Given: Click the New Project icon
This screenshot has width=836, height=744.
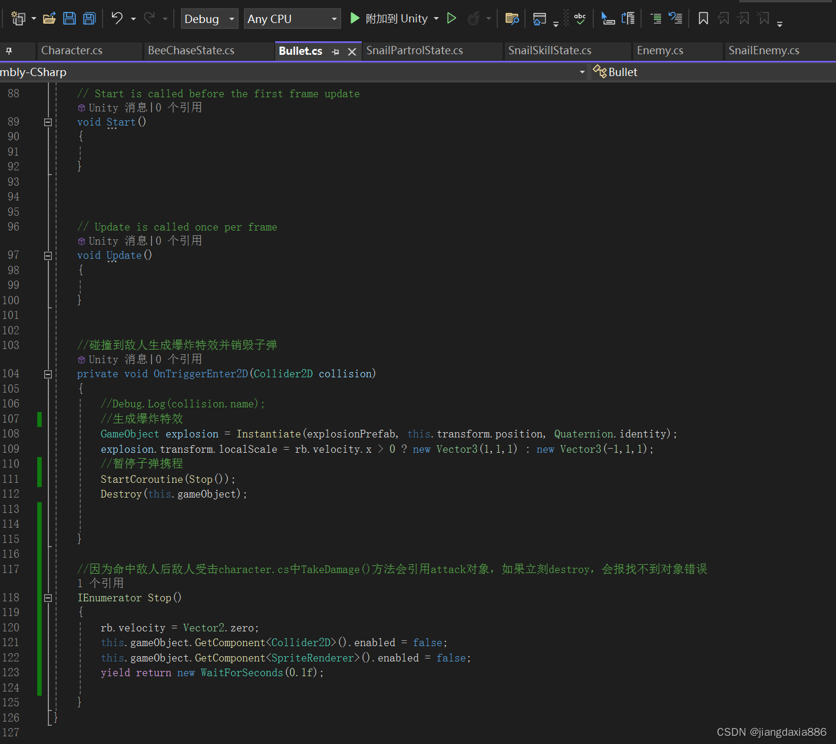Looking at the screenshot, I should pos(18,19).
